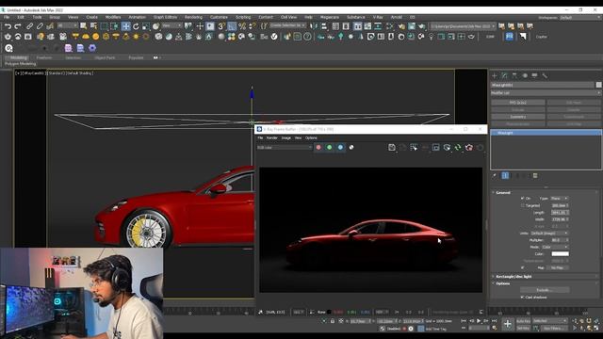Image resolution: width=603 pixels, height=339 pixels.
Task: Click the FFD 2x2x2 modifier button
Action: click(517, 103)
